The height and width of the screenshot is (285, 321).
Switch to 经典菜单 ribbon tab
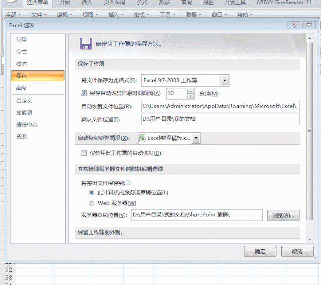pyautogui.click(x=37, y=3)
